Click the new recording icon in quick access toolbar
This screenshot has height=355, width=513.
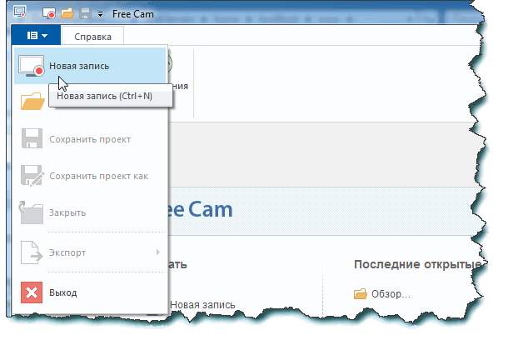coord(49,14)
